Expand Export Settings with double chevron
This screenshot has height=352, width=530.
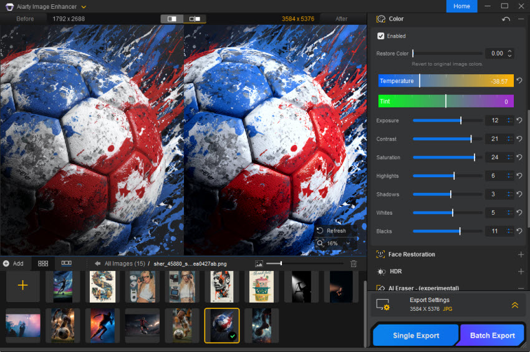[515, 305]
